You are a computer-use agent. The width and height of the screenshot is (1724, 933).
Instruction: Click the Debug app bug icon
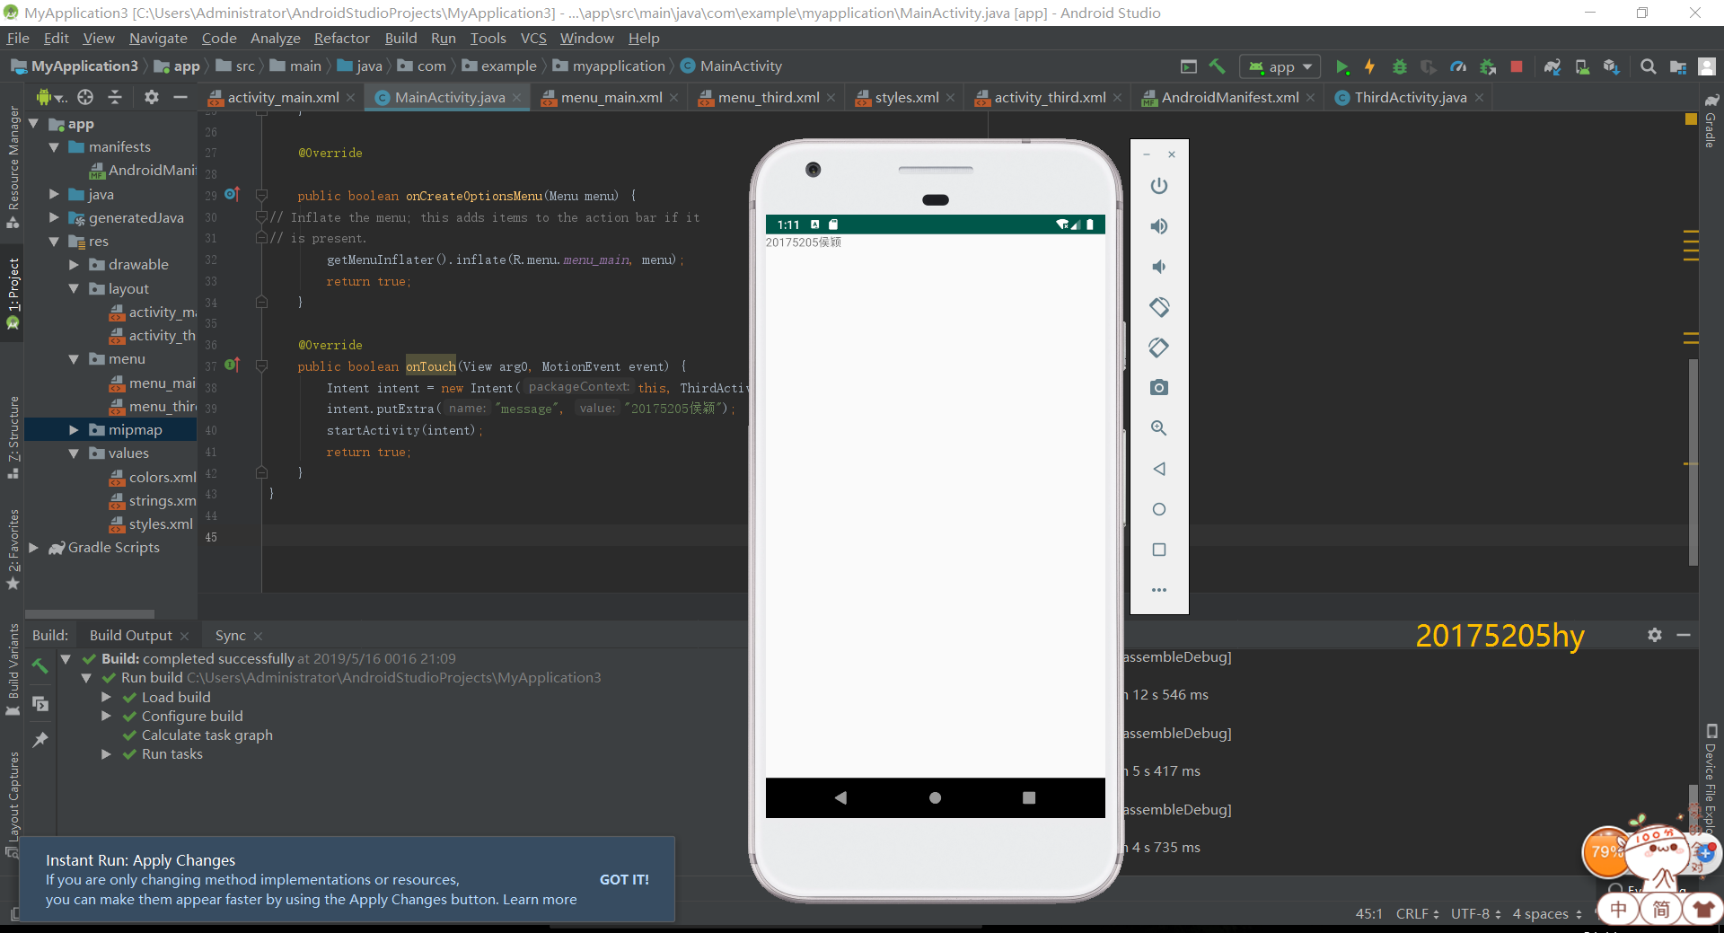1399,66
